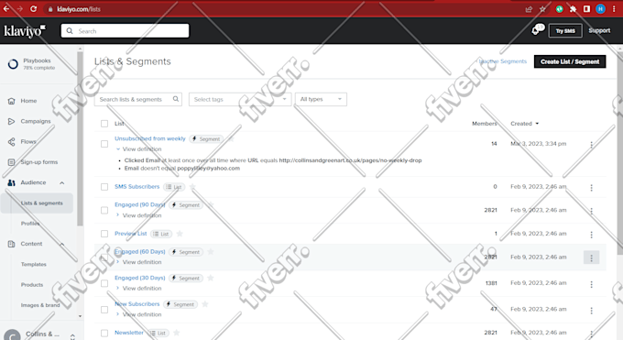
Task: Open the notifications bell
Action: point(536,30)
